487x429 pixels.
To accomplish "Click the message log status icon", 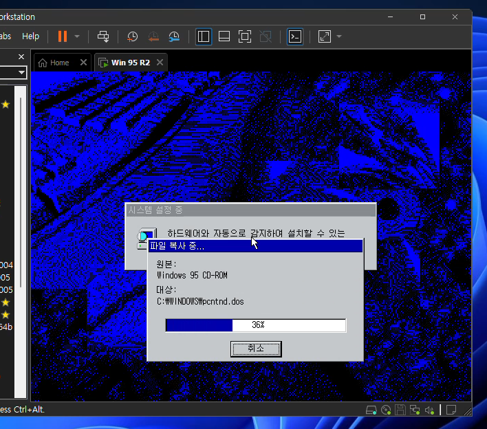I will 451,410.
